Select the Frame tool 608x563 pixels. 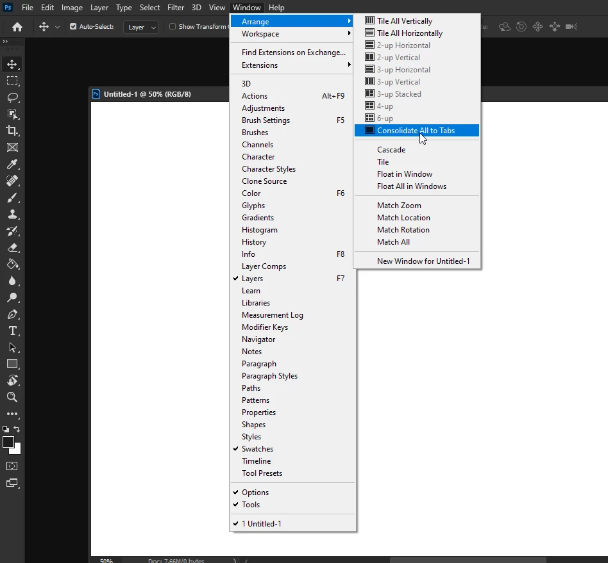(x=12, y=147)
